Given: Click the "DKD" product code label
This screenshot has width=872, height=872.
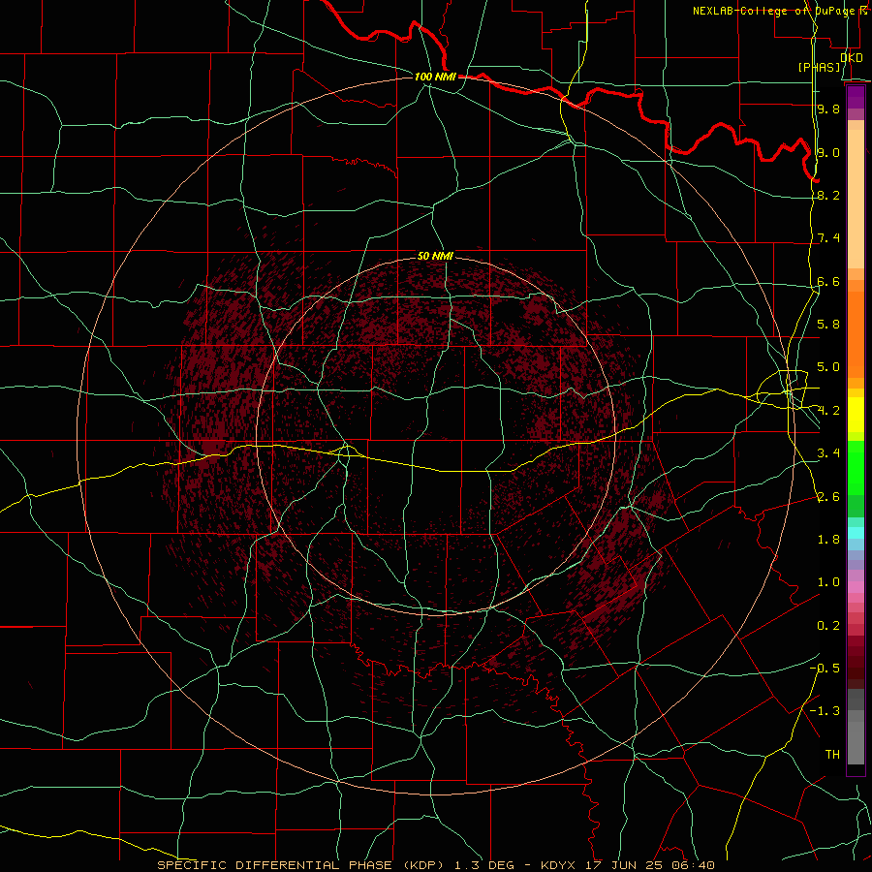Looking at the screenshot, I should coord(852,58).
